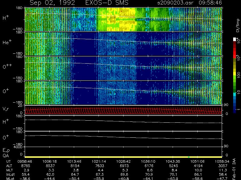Click the MLT value '2.9'
The image size is (241, 180).
(27, 170)
